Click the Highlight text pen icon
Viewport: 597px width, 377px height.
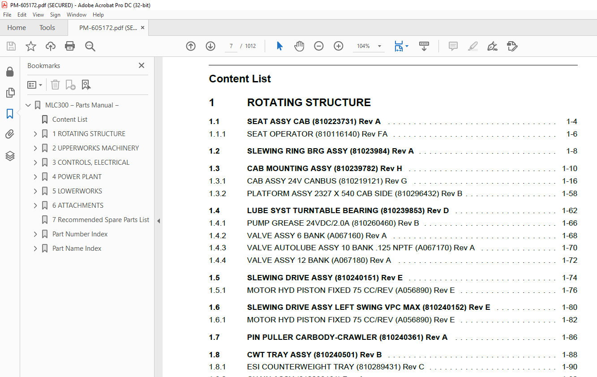point(473,46)
